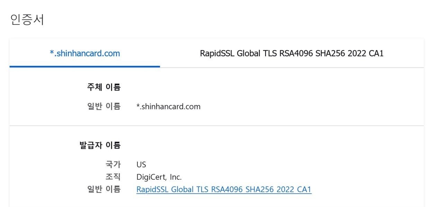443x207 pixels.
Task: Click empty space right of DigiCert, Inc.
Action: (x=277, y=177)
